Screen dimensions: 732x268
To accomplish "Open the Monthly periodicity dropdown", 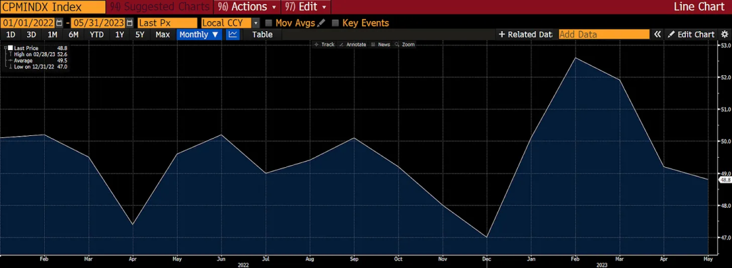I will 199,35.
